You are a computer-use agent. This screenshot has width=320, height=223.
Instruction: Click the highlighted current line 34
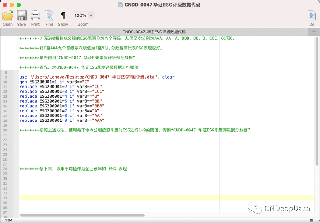(167, 198)
